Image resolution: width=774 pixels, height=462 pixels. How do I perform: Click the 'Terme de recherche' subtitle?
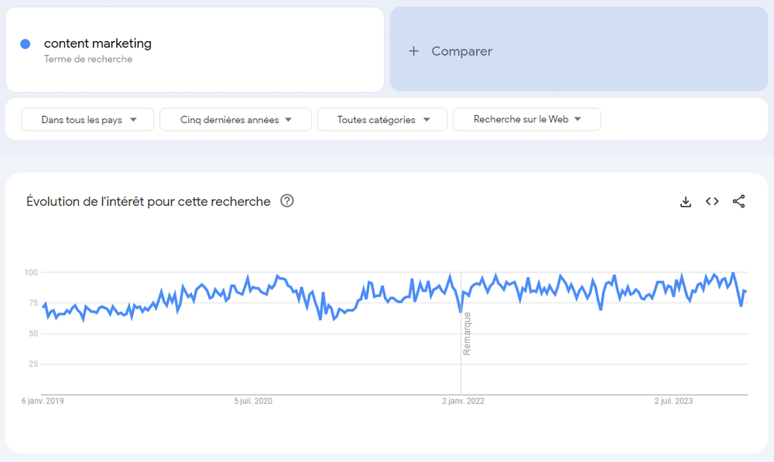88,60
